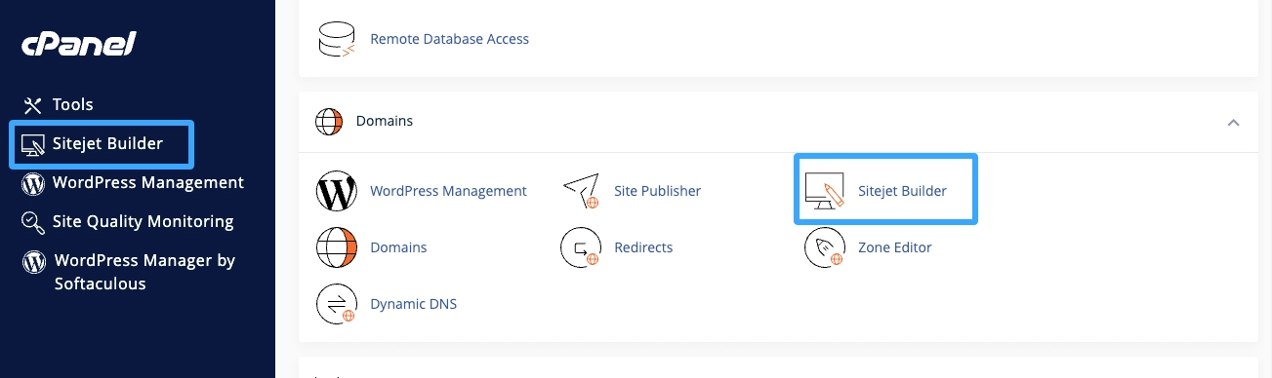Click the WordPress Manager by Softaculous icon
Viewport: 1272px width, 378px height.
33,261
